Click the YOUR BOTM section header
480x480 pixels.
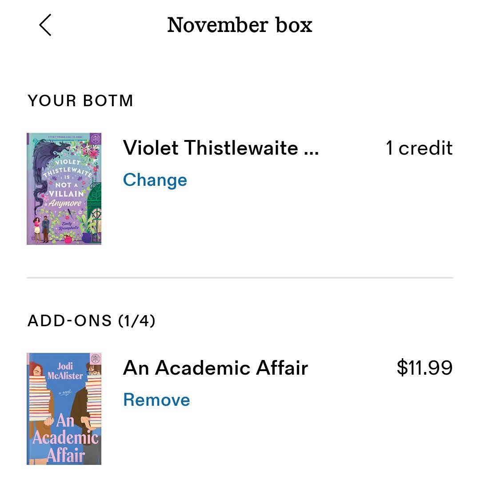pyautogui.click(x=80, y=101)
